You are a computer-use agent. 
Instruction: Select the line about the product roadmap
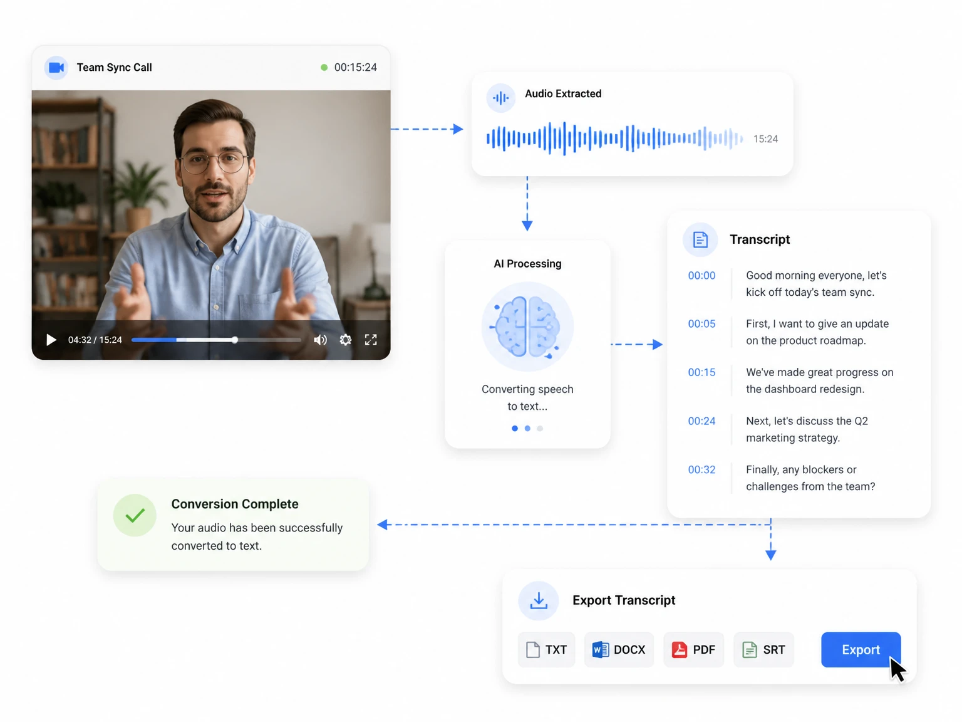point(817,332)
